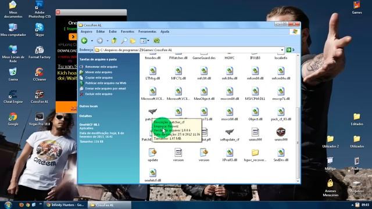Viewport: 372px width, 209px height.
Task: Collapse the Detalhes section
Action: [85, 116]
